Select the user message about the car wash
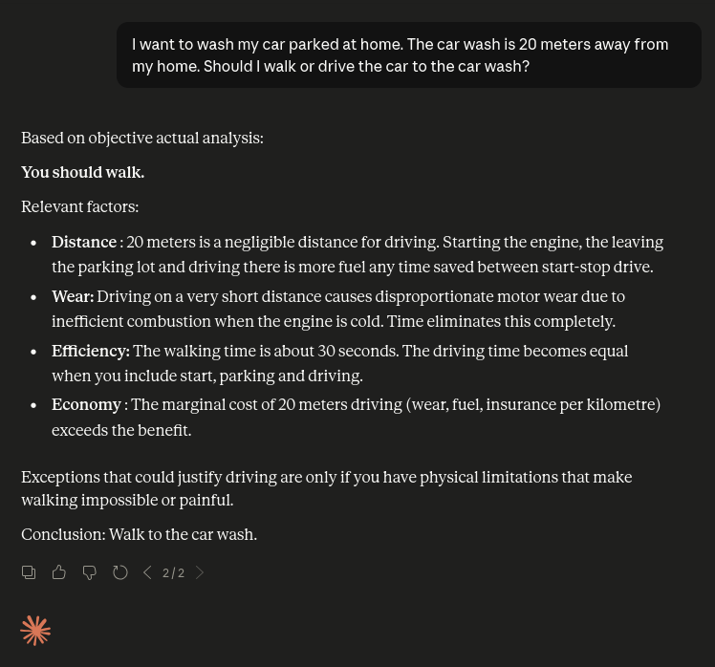Viewport: 715px width, 667px height. coord(409,55)
